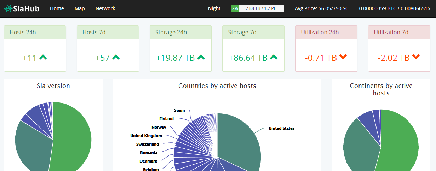The height and width of the screenshot is (171, 436).
Task: Toggle Night mode
Action: pos(214,8)
